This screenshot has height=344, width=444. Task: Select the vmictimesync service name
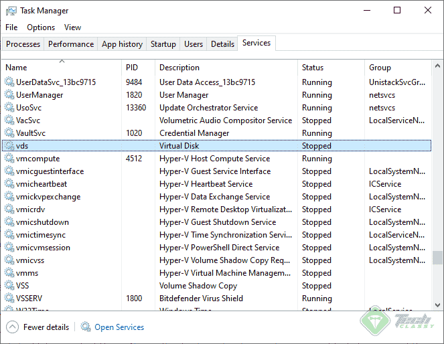click(x=41, y=235)
